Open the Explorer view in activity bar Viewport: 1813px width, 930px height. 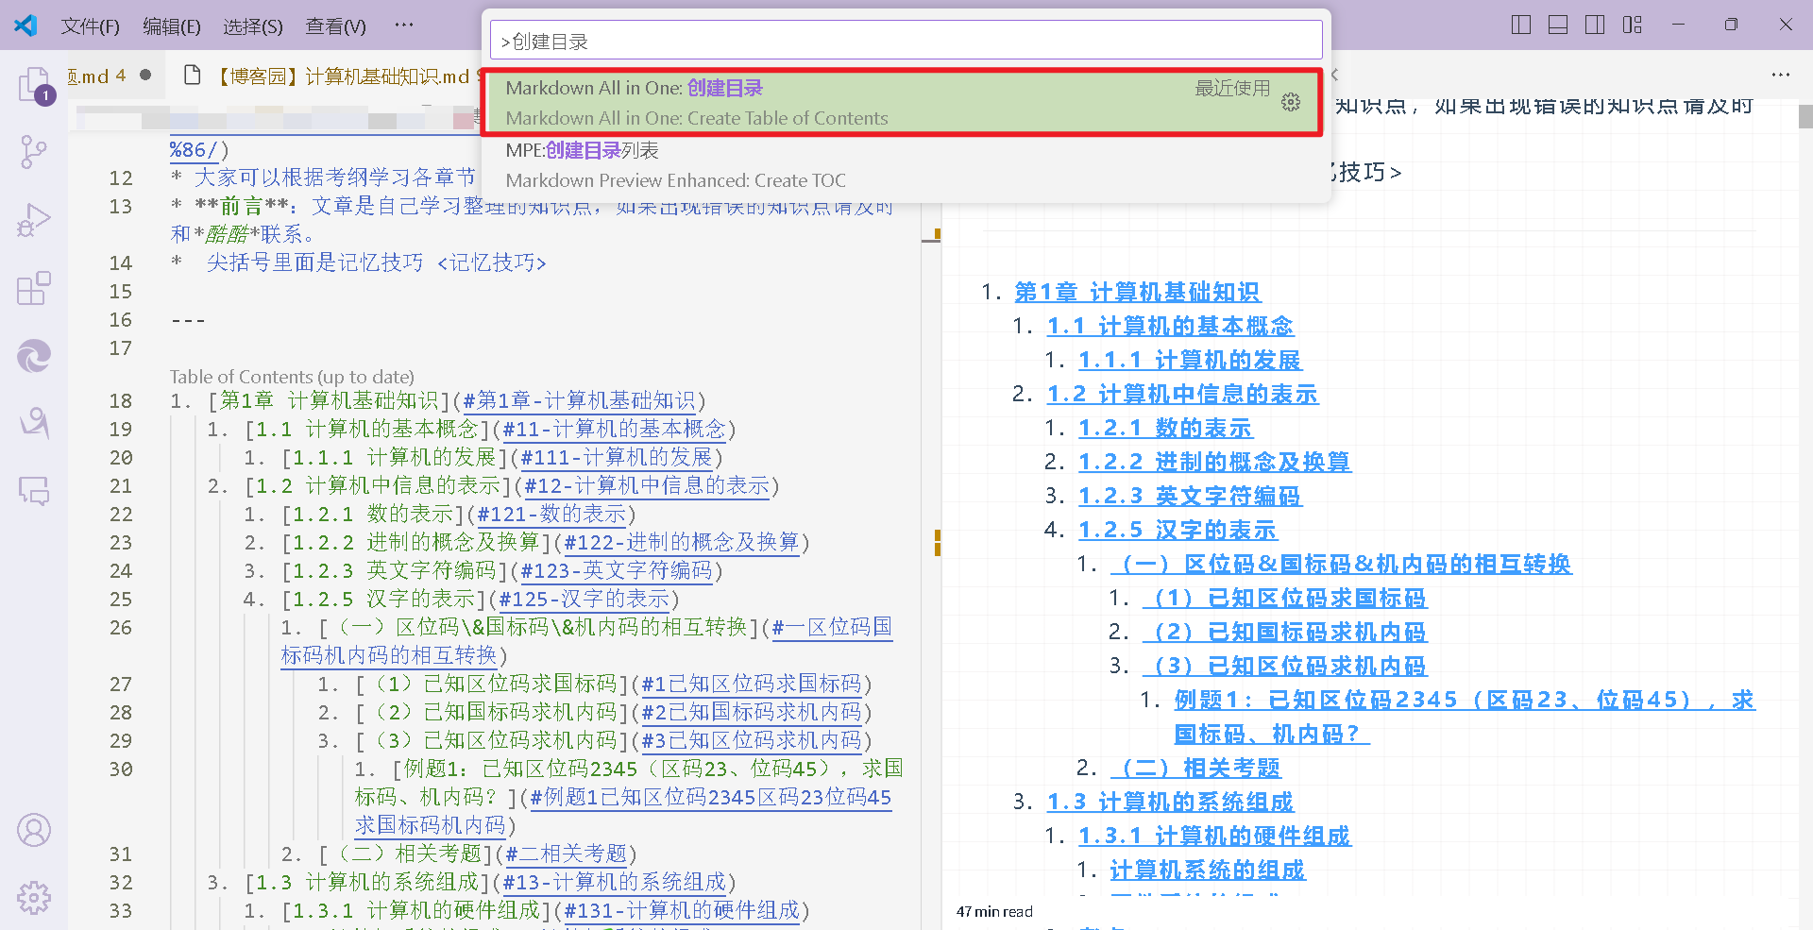(x=34, y=85)
